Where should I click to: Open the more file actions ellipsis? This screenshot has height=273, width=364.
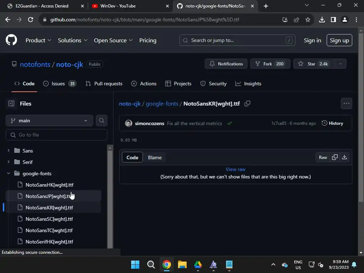click(x=346, y=103)
